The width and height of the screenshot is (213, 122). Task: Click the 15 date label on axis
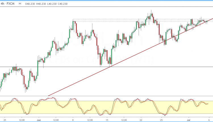(106, 119)
